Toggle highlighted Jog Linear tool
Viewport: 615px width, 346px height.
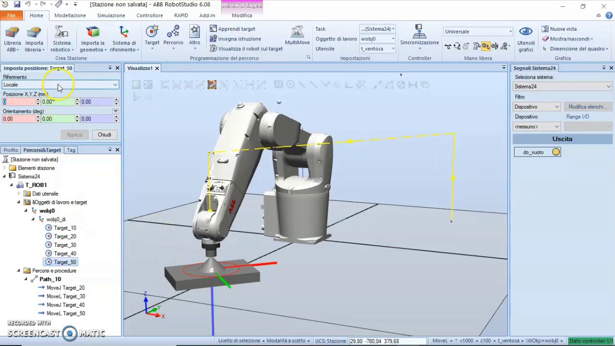486,46
